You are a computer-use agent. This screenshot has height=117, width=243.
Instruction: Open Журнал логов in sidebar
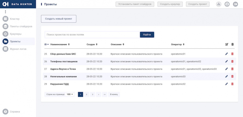[x=18, y=49]
